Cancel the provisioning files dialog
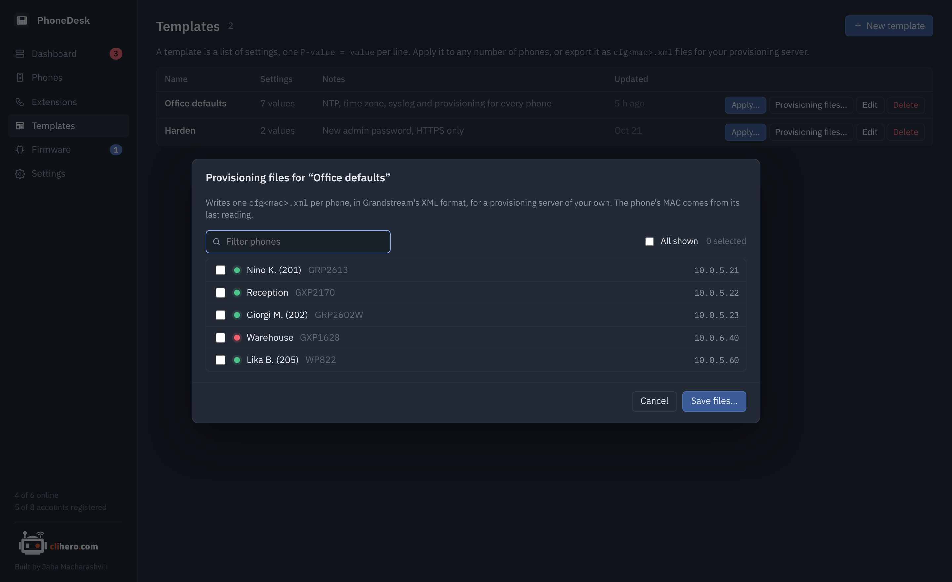 [x=654, y=401]
